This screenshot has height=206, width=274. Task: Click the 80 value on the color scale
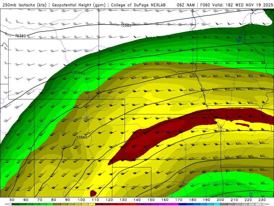54,200
